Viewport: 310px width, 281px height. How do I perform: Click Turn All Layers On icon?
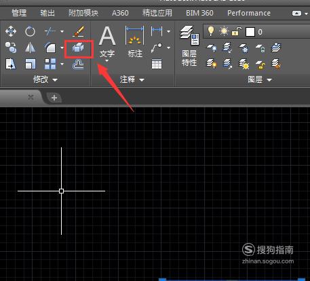point(212,64)
